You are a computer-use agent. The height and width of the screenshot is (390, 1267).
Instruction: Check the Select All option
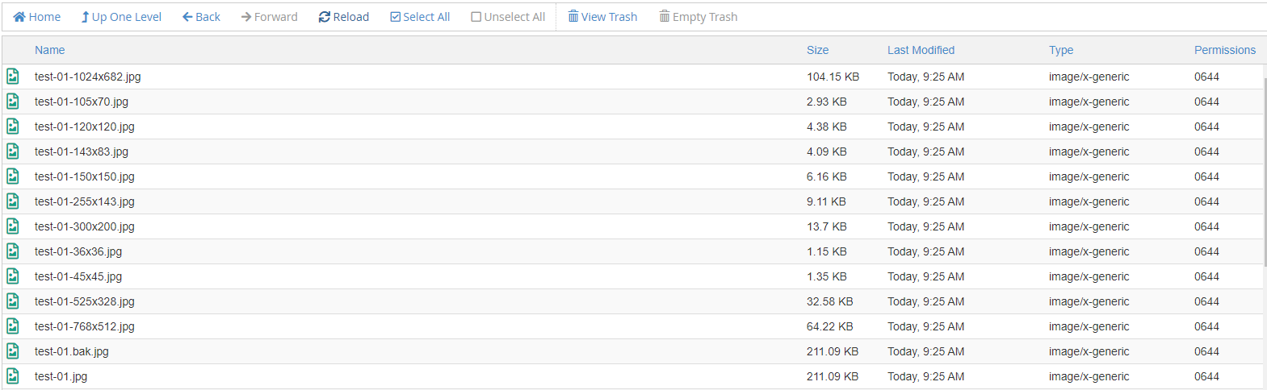click(x=420, y=17)
